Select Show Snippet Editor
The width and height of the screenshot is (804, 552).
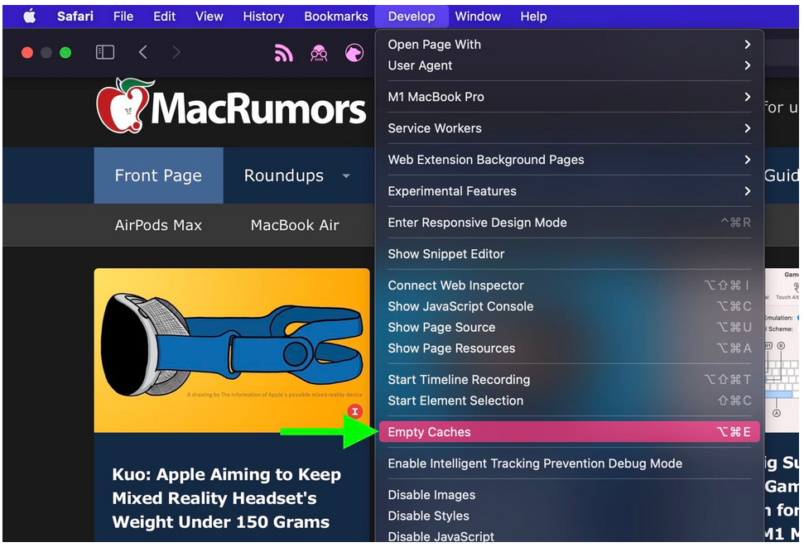click(x=569, y=254)
